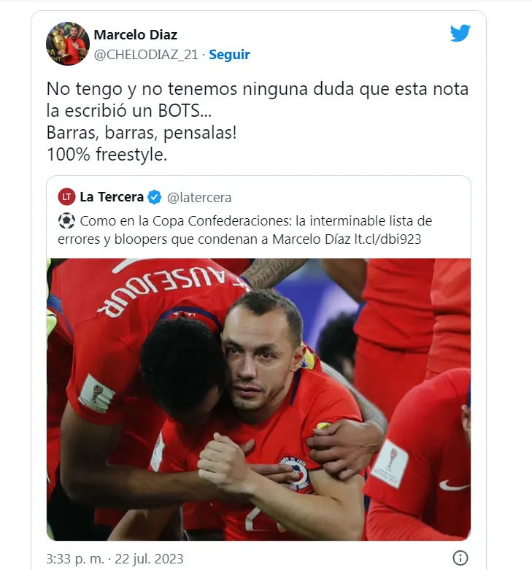Click the @latercera handle
Viewport: 532px width, 570px height.
tap(199, 197)
